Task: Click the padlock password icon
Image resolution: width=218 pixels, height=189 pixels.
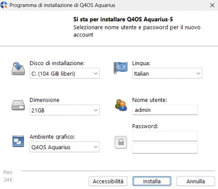Action: [121, 142]
